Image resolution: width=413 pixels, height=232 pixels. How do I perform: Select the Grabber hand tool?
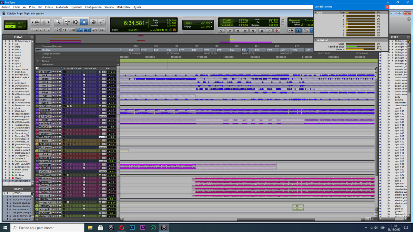[84, 22]
